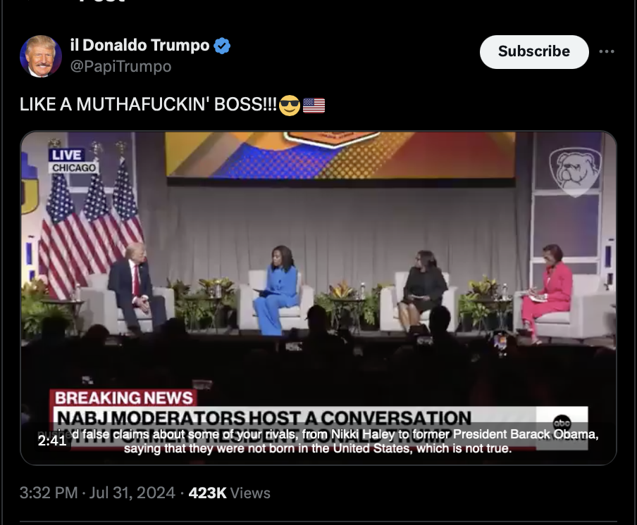Click the CHICAGO location tag on video
The image size is (637, 525).
tap(74, 168)
